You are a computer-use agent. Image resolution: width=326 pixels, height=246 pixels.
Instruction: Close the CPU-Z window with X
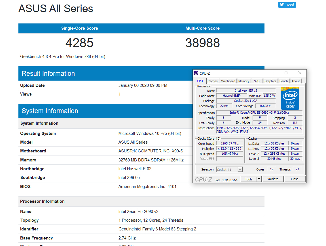tap(299, 73)
